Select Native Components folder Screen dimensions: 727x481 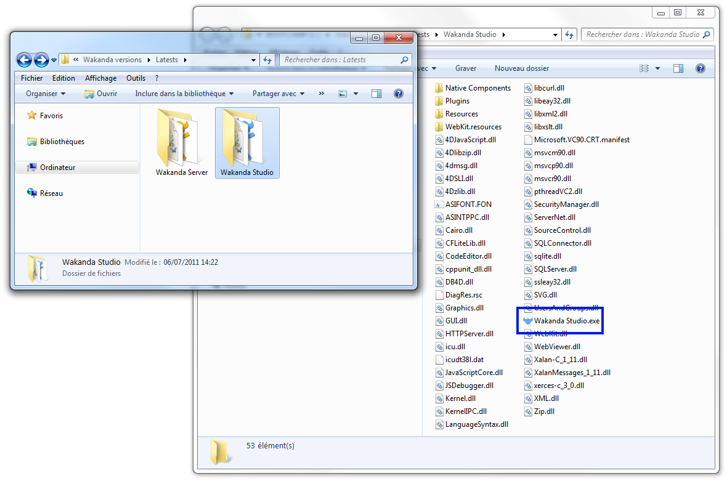tap(473, 88)
